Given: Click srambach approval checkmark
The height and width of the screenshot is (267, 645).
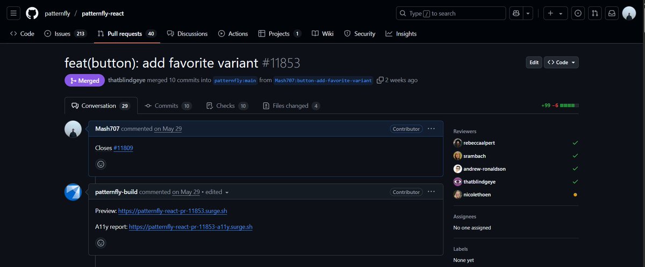Looking at the screenshot, I should coord(575,156).
